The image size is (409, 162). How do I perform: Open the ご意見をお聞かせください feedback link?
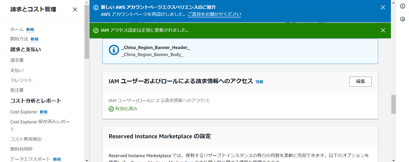tap(214, 14)
